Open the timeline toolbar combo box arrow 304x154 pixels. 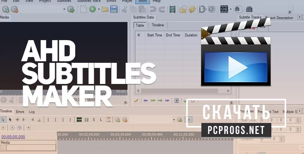tap(174, 120)
